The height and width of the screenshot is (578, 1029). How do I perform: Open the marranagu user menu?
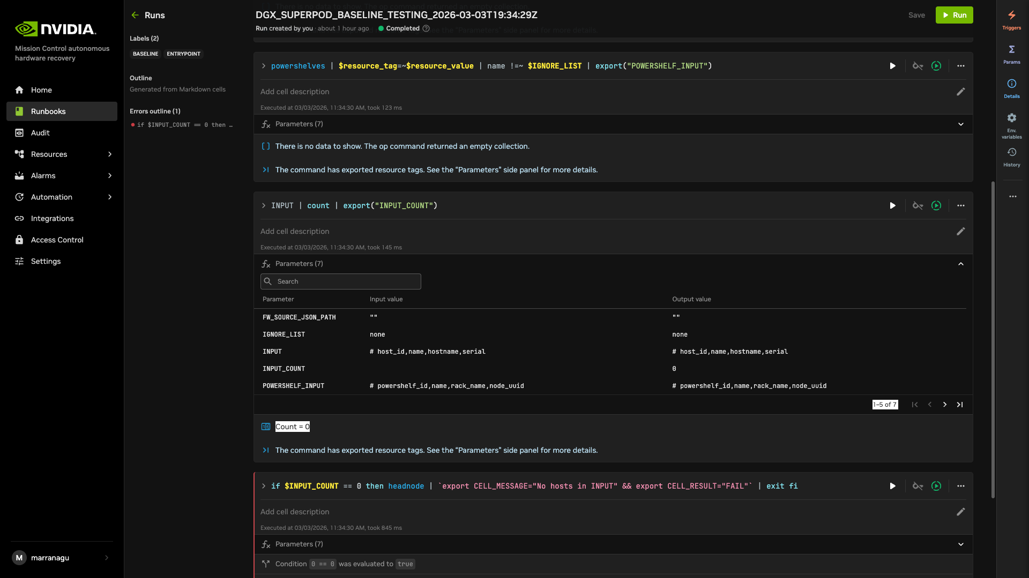pyautogui.click(x=62, y=558)
